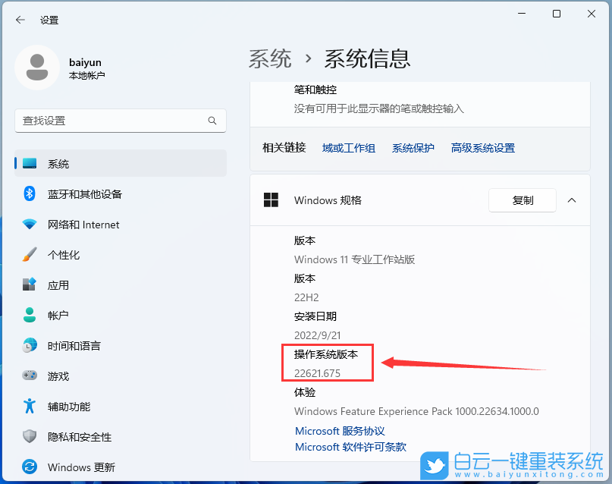Screen dimensions: 612x484
Task: Open Windows 更新 via its circular icon
Action: (30, 467)
